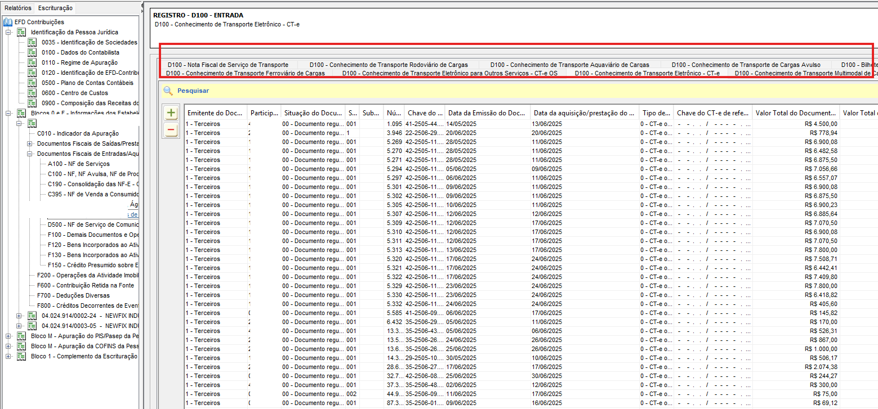Expand Bloco 1 - Complemento da Escrituração

(8, 356)
